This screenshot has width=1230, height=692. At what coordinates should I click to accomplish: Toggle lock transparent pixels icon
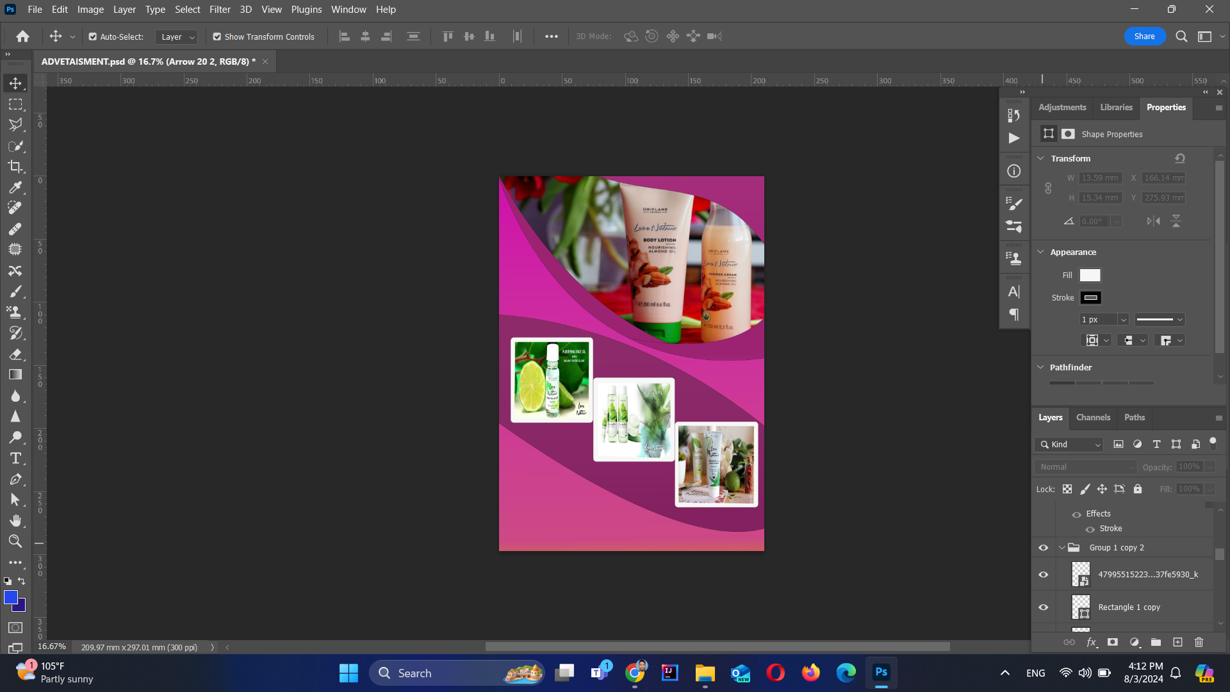(x=1067, y=489)
